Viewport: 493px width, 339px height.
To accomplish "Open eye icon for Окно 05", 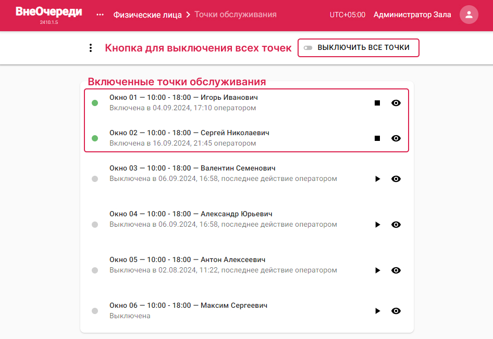I will coord(396,270).
